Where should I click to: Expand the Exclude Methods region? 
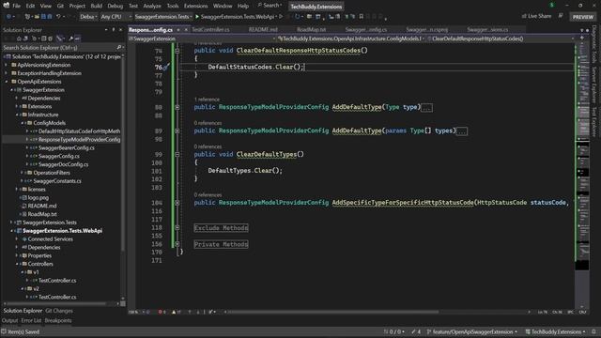coord(177,227)
